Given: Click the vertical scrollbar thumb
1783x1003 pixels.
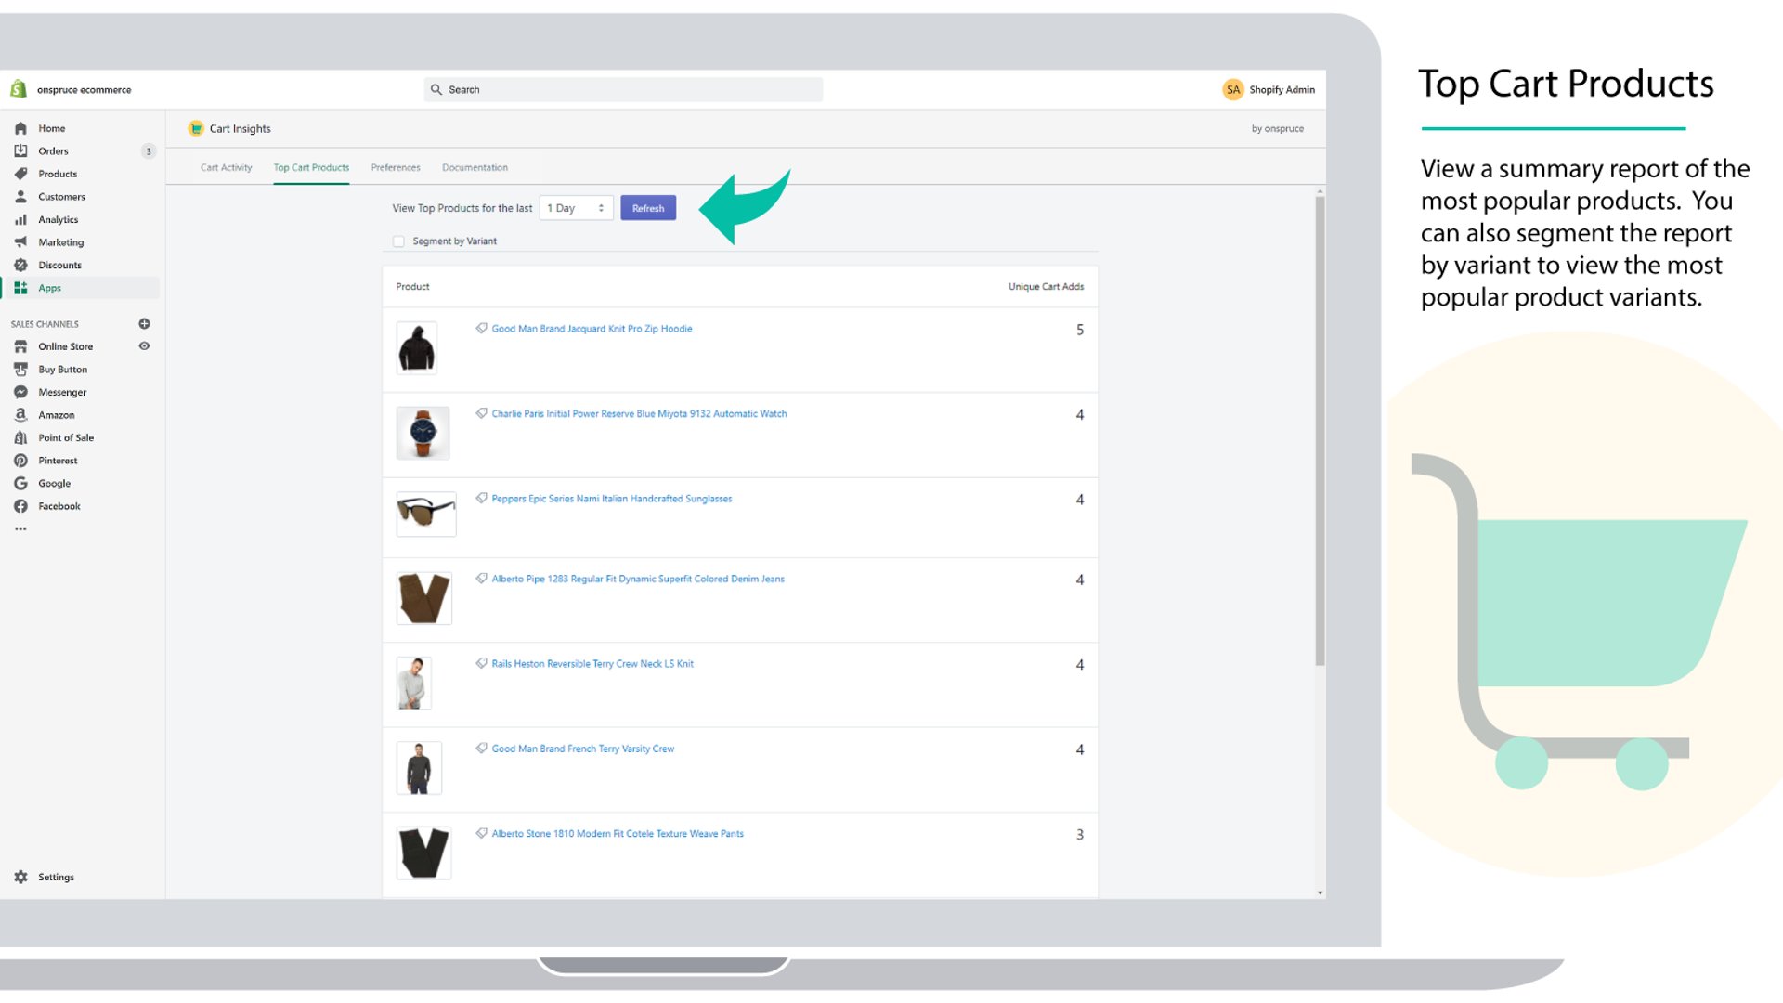Looking at the screenshot, I should point(1320,431).
